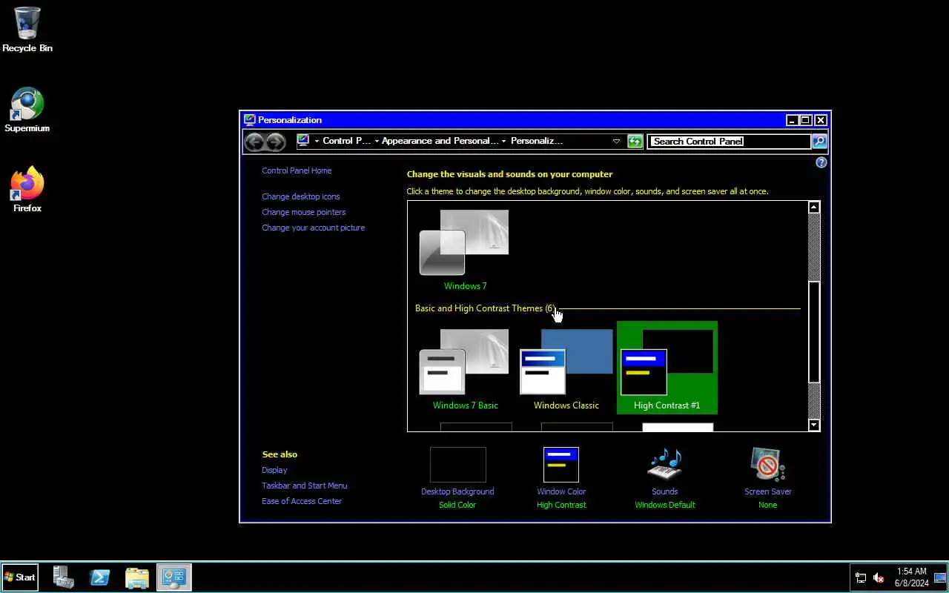Open Windows Explorer in the taskbar

point(137,577)
